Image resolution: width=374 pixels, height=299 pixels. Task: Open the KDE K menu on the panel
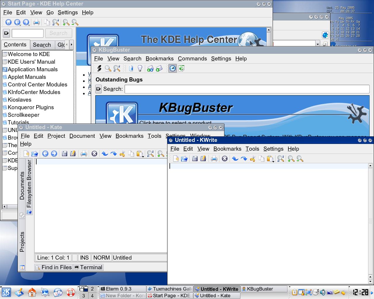(6, 292)
